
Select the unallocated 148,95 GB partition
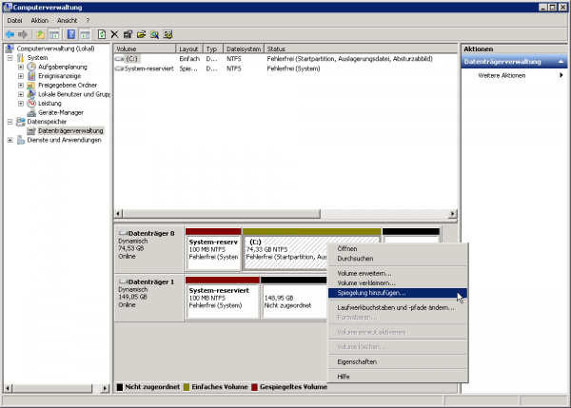point(290,301)
